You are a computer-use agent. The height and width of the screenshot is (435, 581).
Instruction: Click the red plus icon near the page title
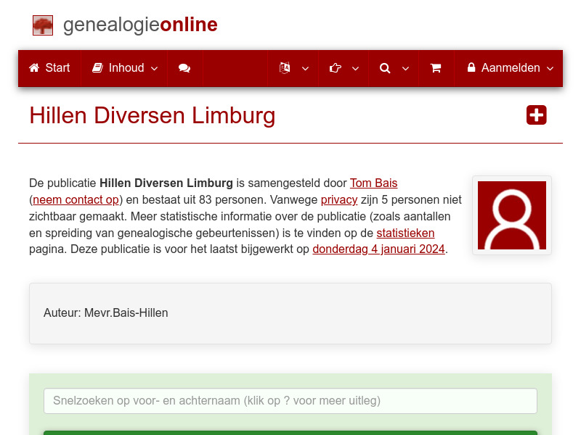(536, 115)
